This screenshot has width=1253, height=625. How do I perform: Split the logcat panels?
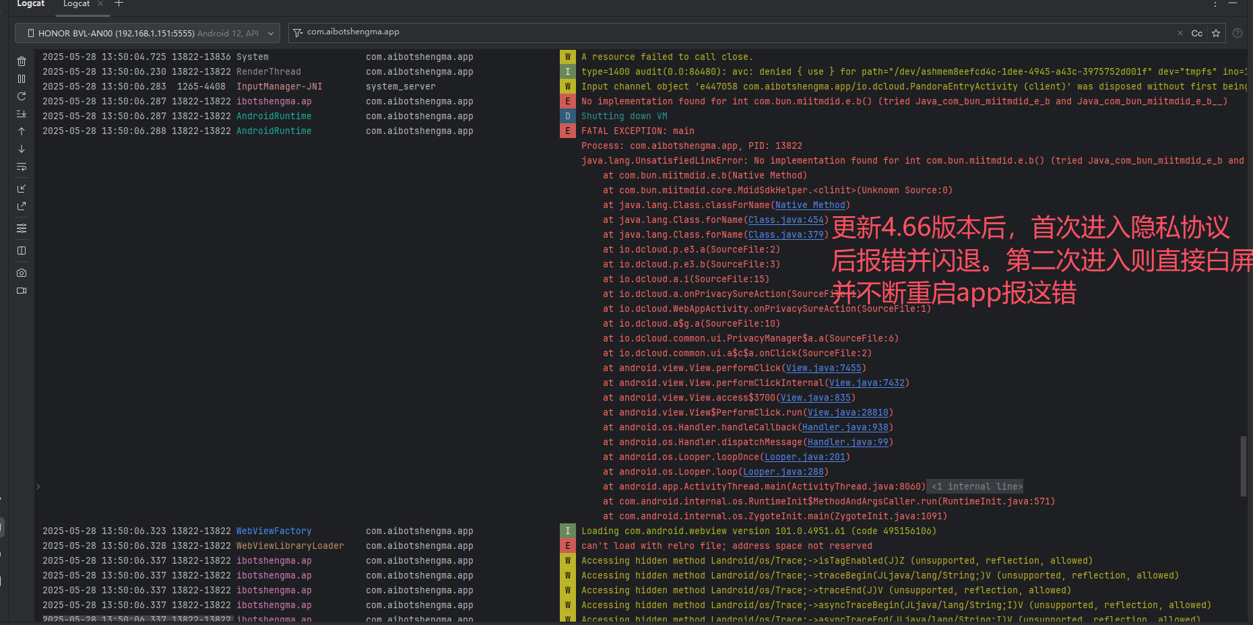(x=22, y=251)
